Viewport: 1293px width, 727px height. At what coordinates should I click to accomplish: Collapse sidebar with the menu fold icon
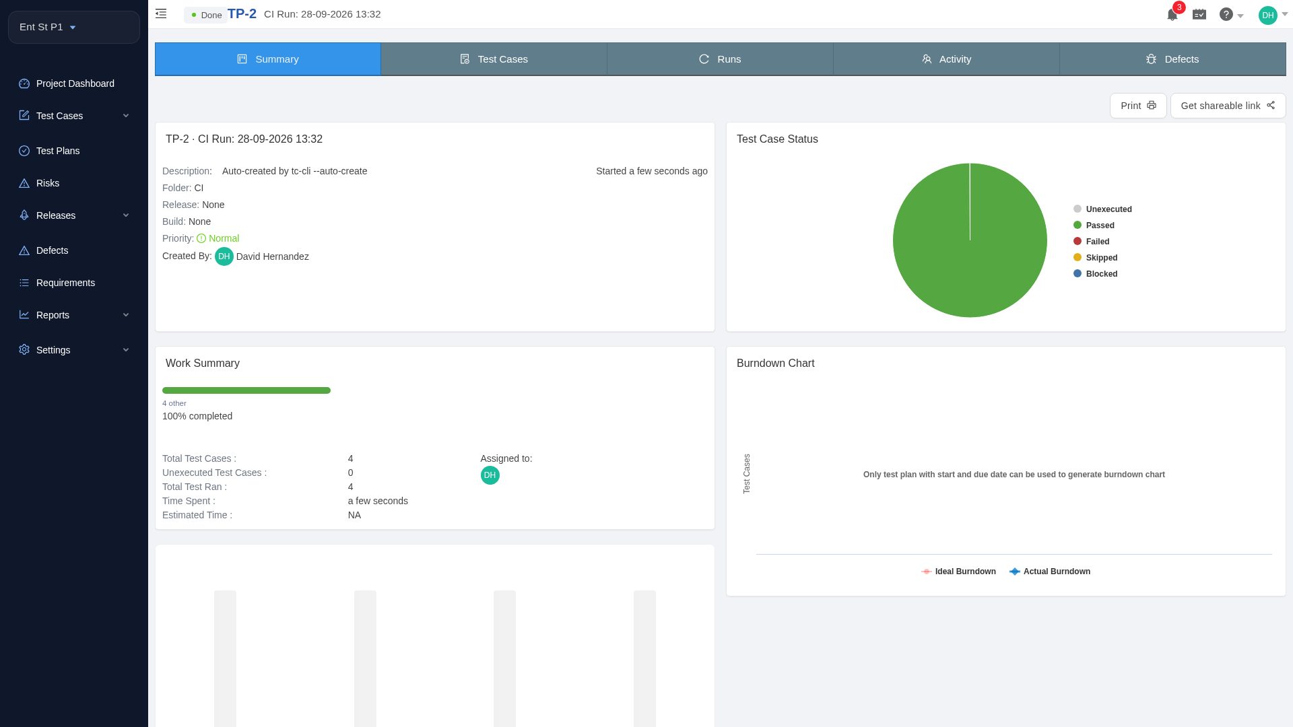(x=161, y=13)
